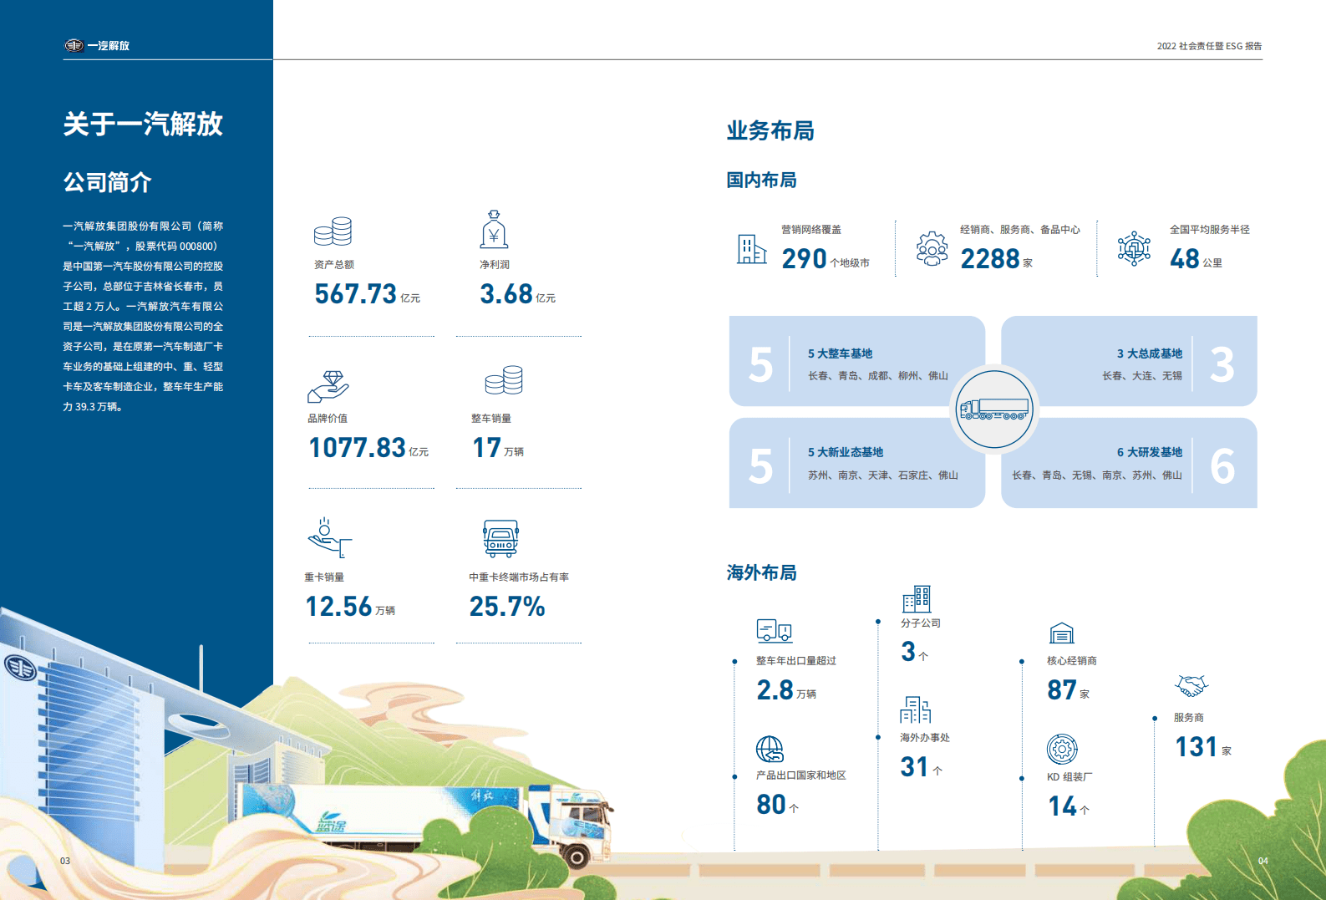Click the value 567.73 亿元

click(367, 294)
